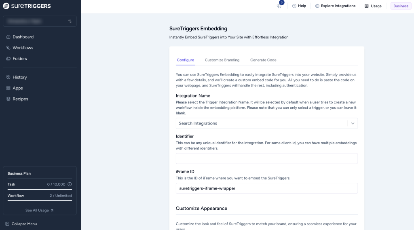Click the Help button
414x230 pixels.
coord(299,6)
